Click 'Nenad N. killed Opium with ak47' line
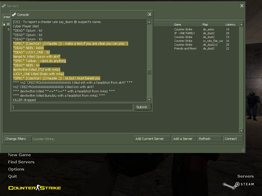262x196 pixels. (x=36, y=56)
